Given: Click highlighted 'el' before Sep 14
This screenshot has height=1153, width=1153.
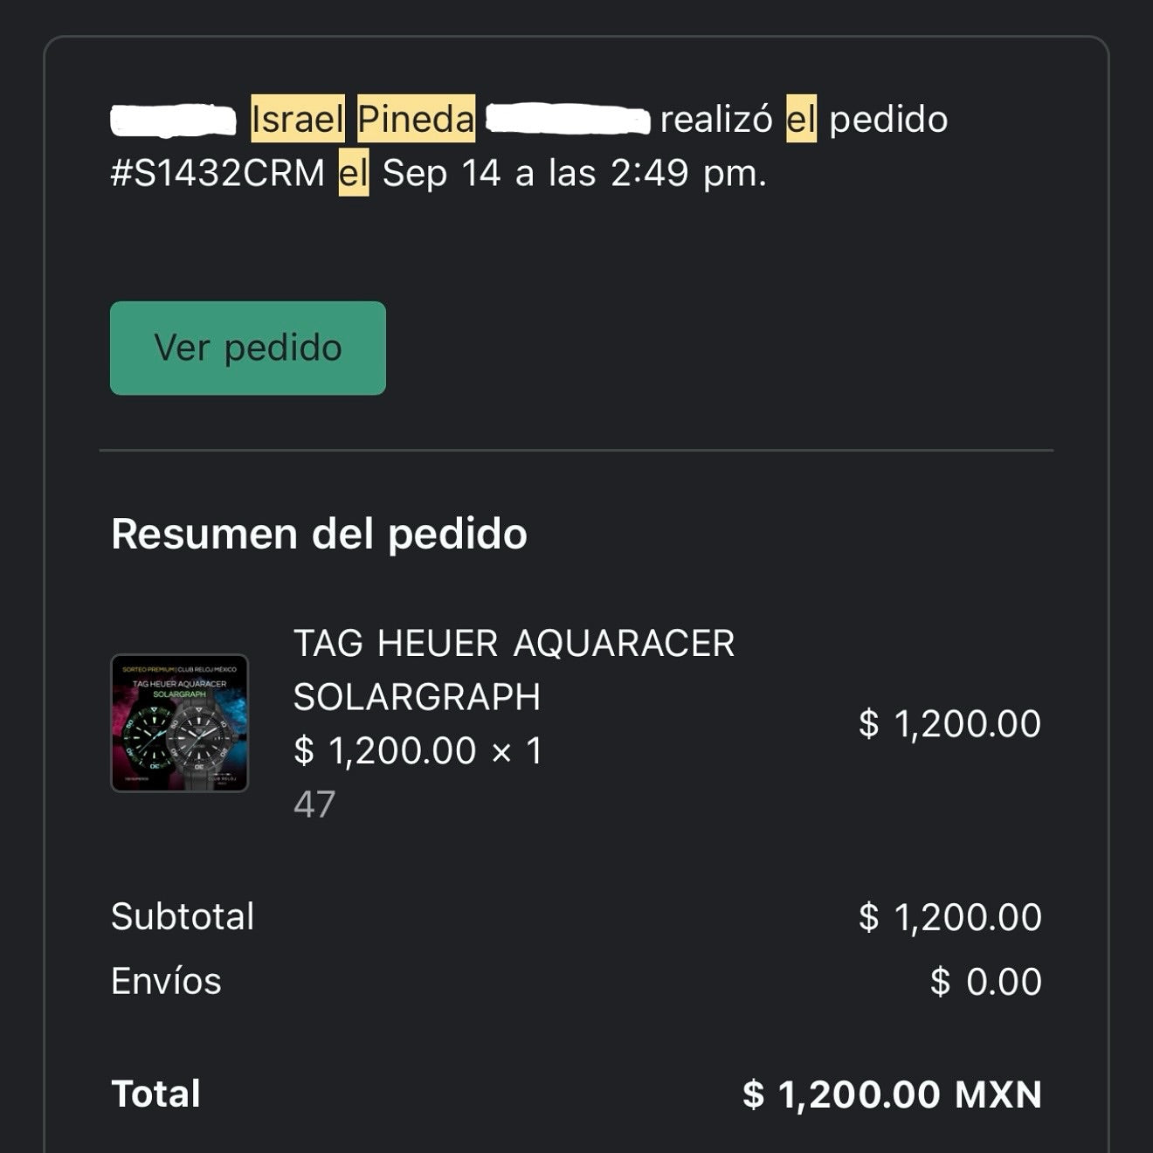Looking at the screenshot, I should click(x=353, y=173).
